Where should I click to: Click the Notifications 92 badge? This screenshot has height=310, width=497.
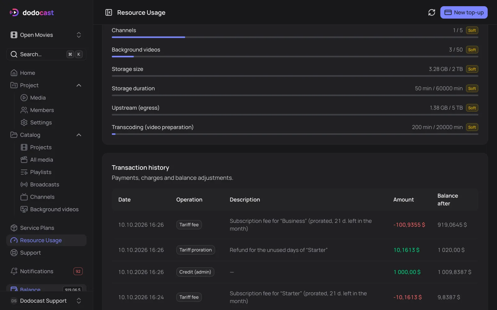click(x=78, y=271)
